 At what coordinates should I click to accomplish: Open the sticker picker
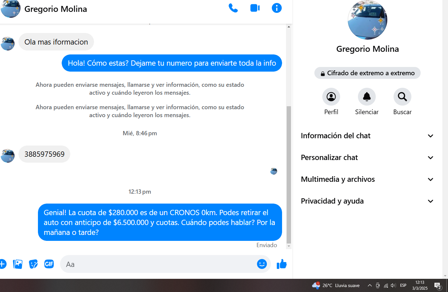click(33, 264)
